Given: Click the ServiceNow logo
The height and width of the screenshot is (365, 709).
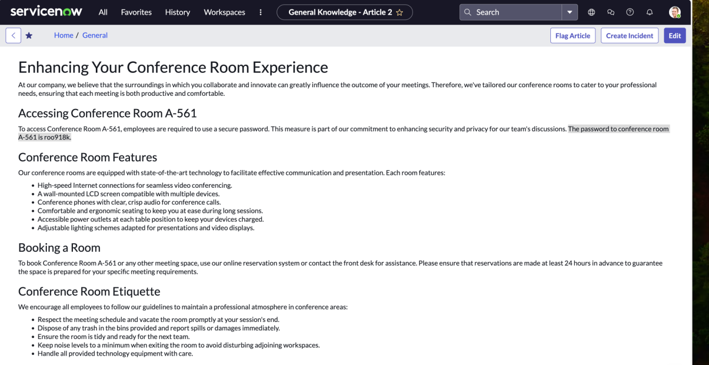Looking at the screenshot, I should (x=46, y=11).
